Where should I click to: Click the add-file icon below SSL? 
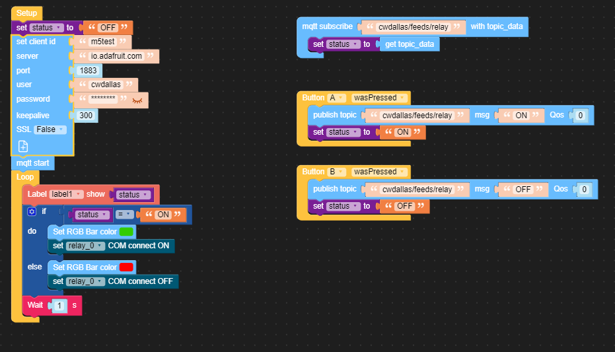(23, 146)
